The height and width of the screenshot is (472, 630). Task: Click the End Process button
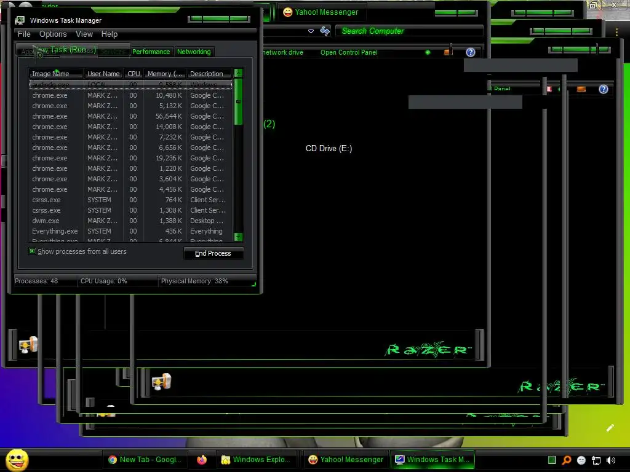[x=213, y=253]
